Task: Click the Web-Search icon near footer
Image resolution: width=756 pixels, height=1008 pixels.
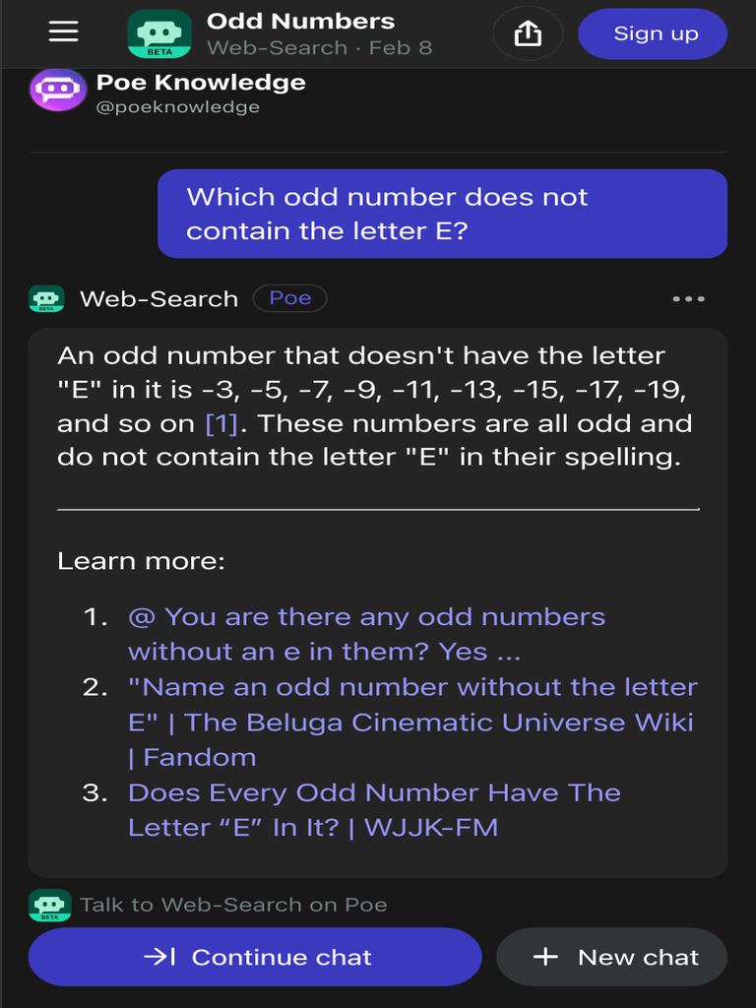Action: point(49,905)
